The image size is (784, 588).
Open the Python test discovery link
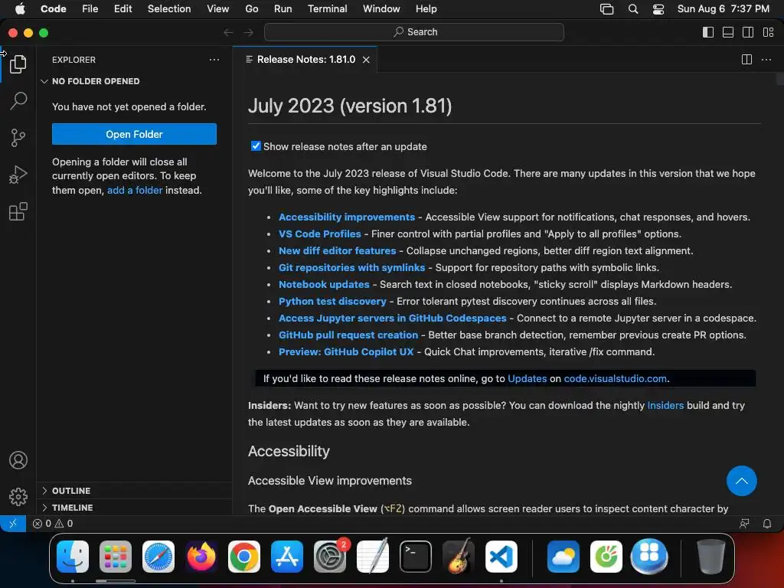[x=332, y=302]
